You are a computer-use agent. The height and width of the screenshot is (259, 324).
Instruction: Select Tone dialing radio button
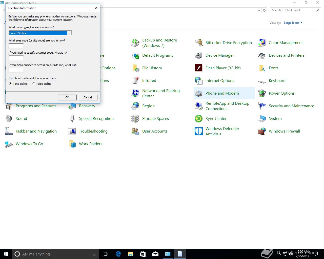point(10,84)
